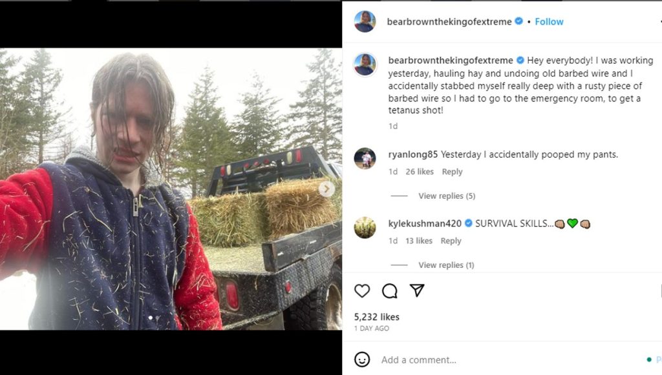The width and height of the screenshot is (662, 375).
Task: Share the post with the paper plane icon
Action: pyautogui.click(x=417, y=290)
